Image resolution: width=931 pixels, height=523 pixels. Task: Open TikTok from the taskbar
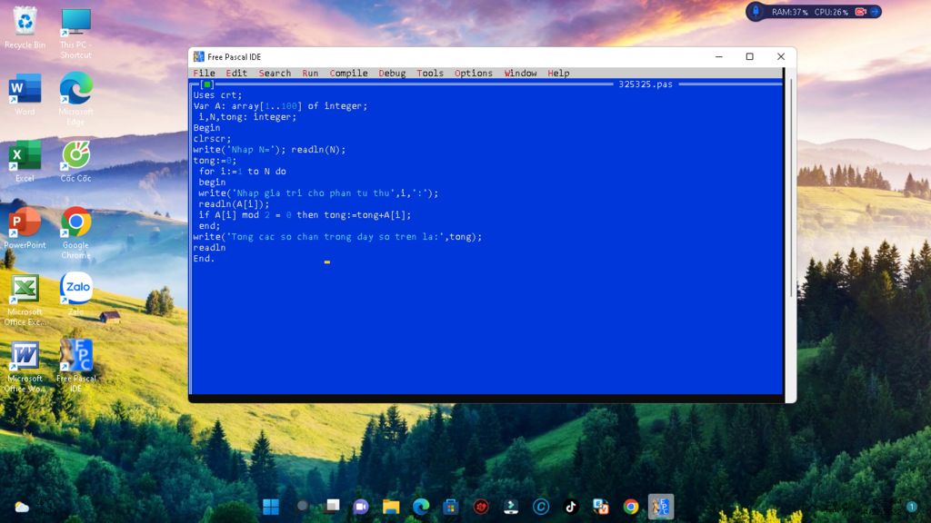571,507
